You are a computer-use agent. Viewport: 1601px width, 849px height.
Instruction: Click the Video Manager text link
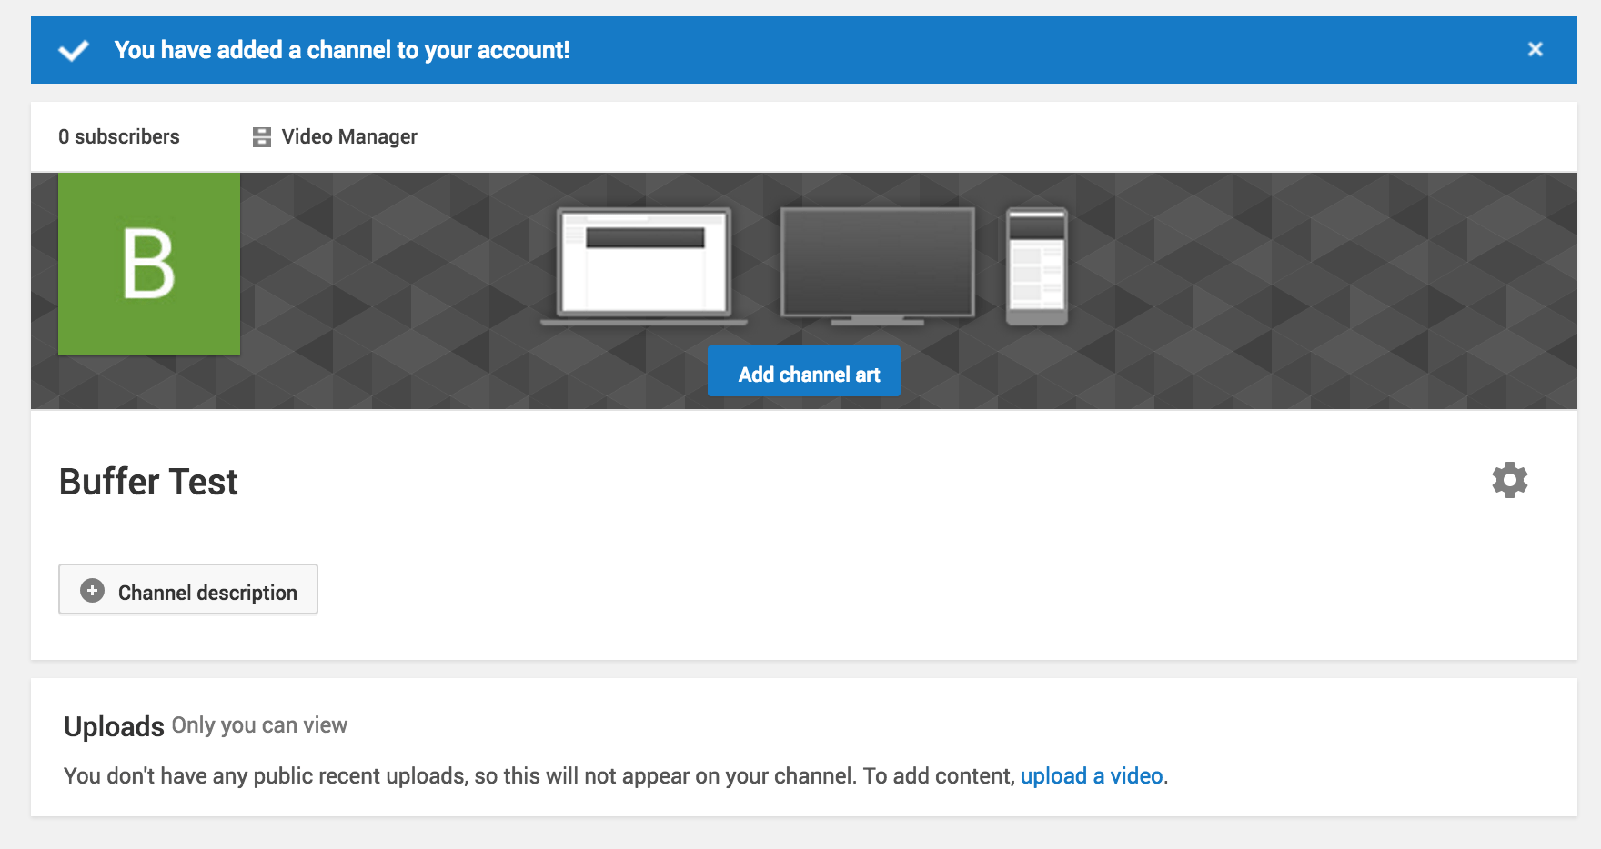tap(348, 136)
